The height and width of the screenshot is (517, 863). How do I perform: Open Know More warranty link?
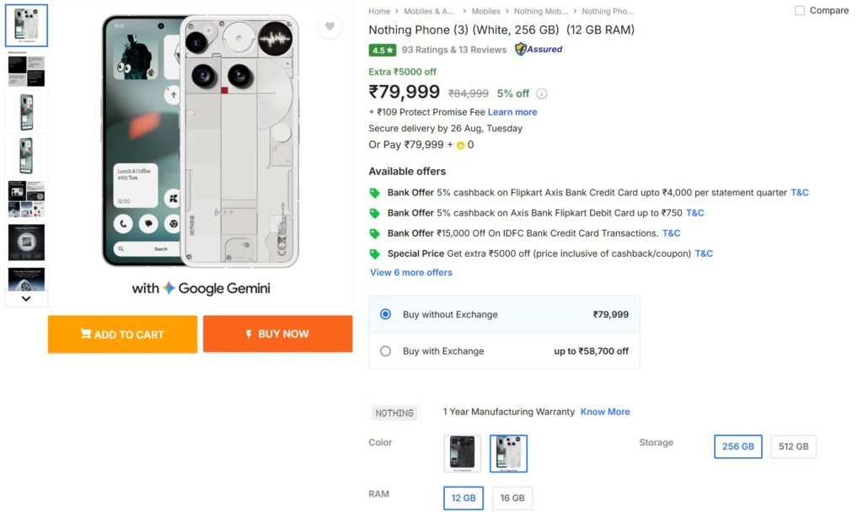pyautogui.click(x=605, y=412)
